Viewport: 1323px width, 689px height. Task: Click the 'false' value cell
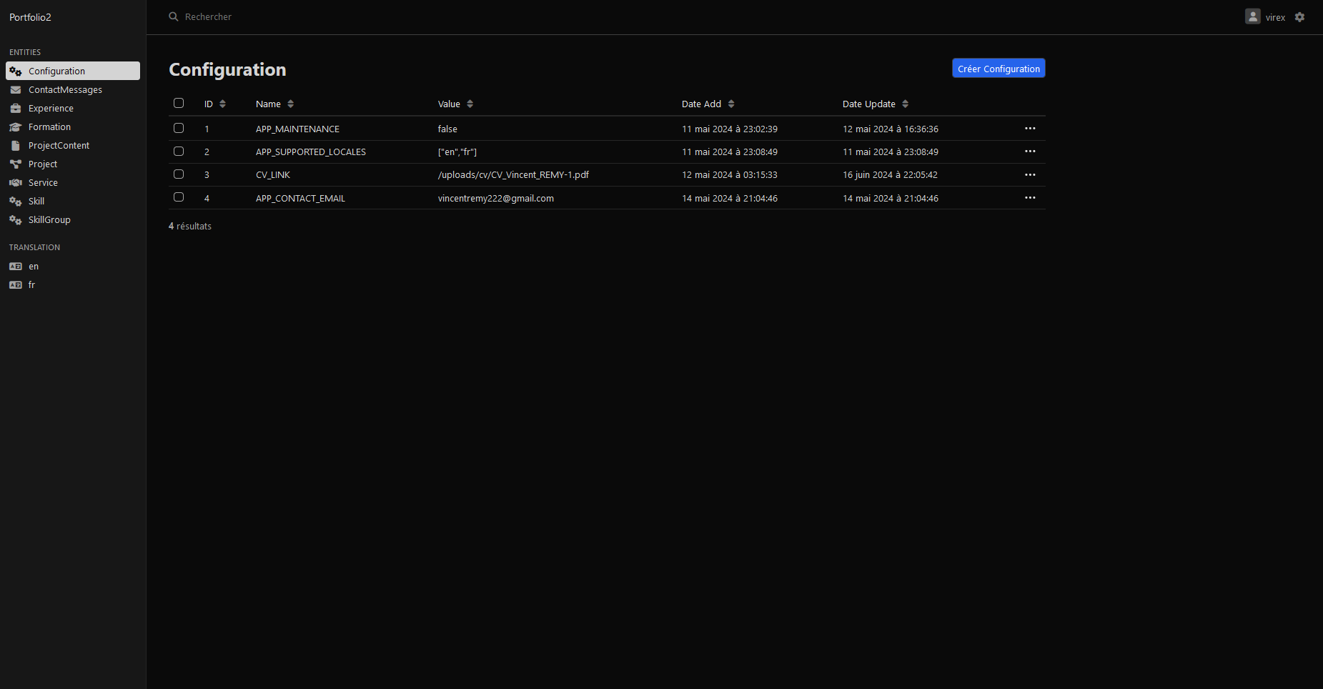tap(447, 129)
